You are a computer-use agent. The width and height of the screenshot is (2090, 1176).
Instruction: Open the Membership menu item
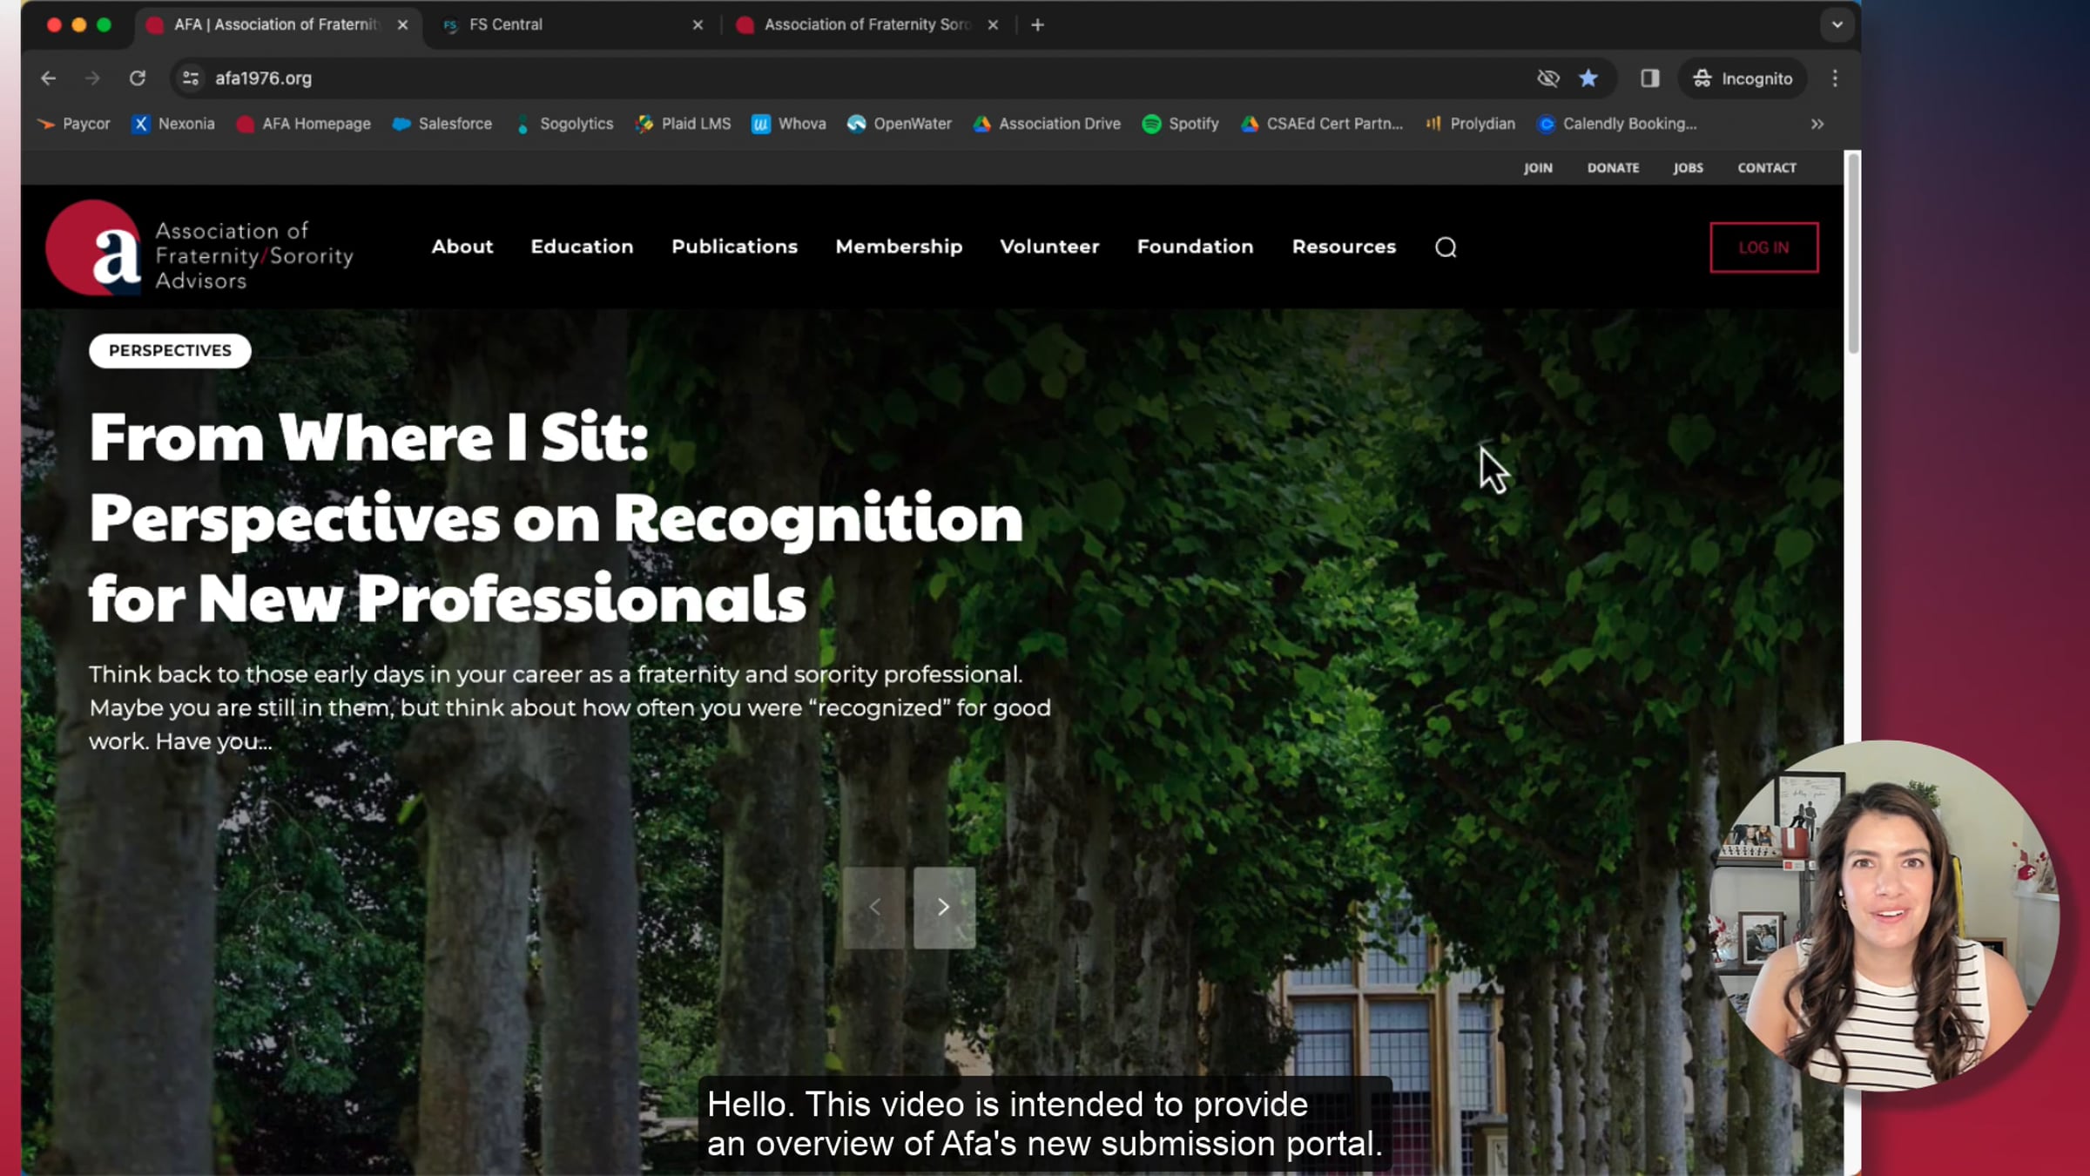click(899, 247)
